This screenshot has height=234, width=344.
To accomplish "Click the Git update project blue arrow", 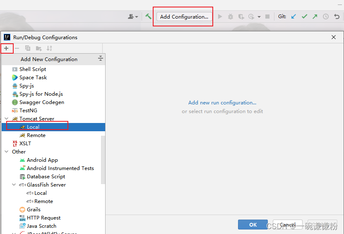I will tap(293, 17).
